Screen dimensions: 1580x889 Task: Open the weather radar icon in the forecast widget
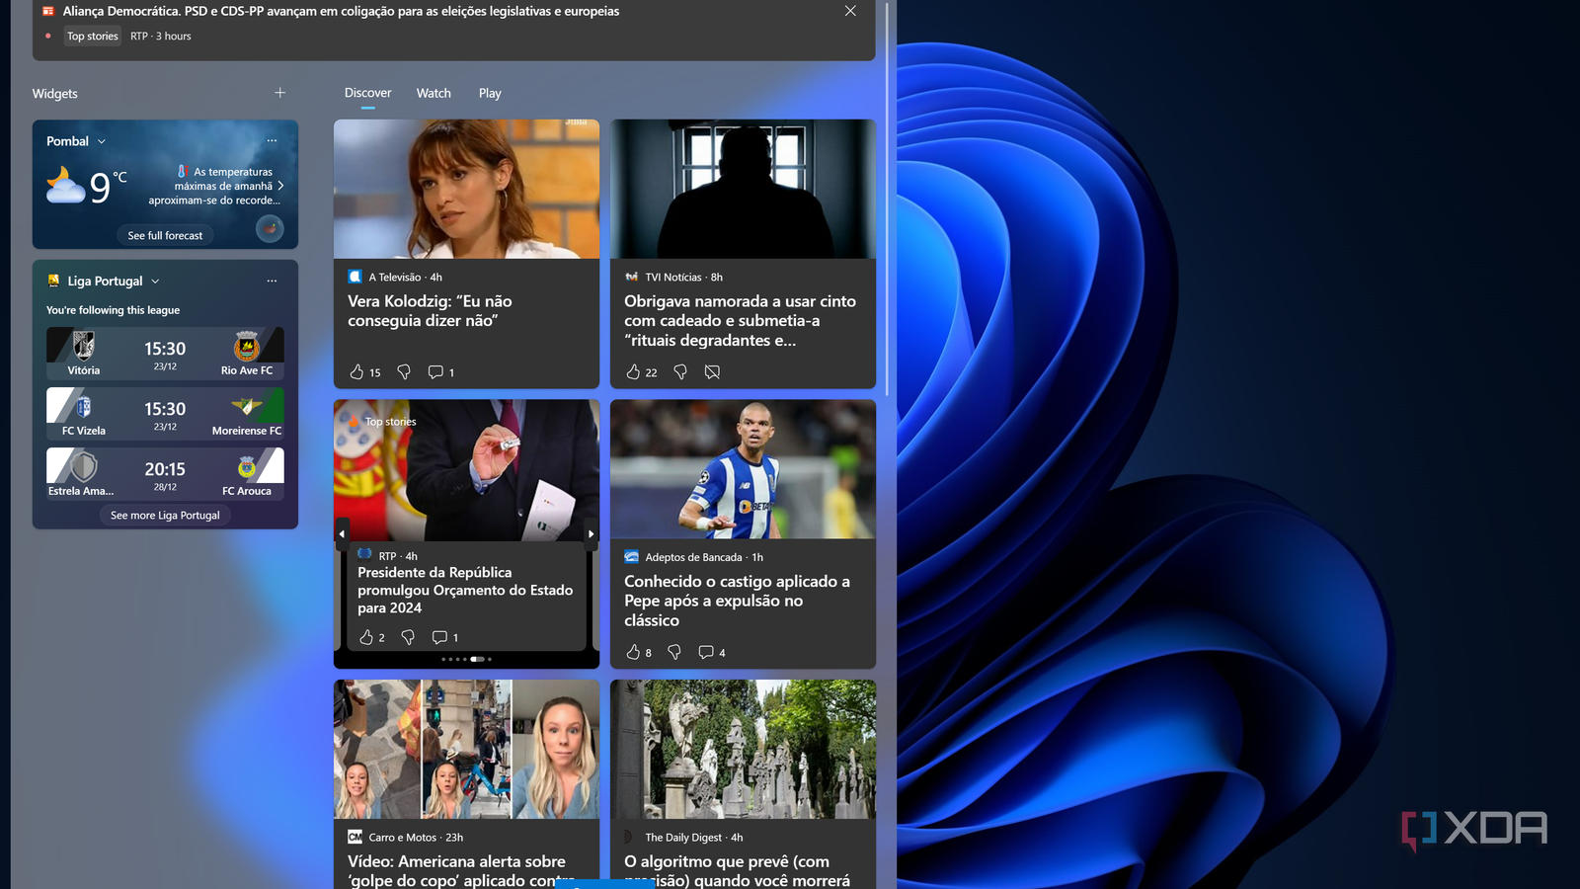[x=269, y=228]
